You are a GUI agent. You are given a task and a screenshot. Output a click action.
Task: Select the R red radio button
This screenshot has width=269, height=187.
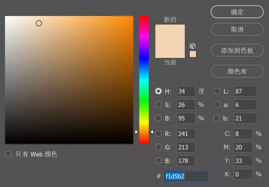(158, 134)
